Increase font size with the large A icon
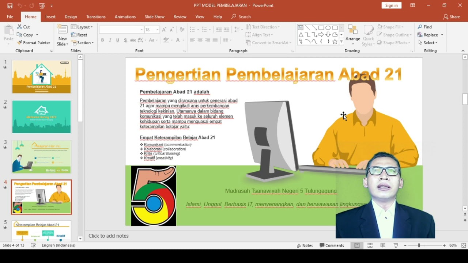Image resolution: width=468 pixels, height=263 pixels. click(164, 30)
